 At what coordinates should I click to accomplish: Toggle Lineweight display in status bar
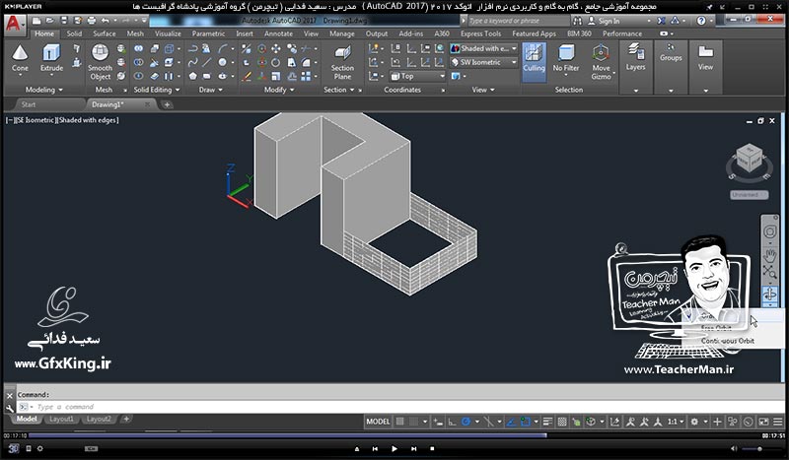point(547,422)
